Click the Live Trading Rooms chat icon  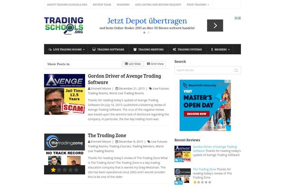pos(50,49)
